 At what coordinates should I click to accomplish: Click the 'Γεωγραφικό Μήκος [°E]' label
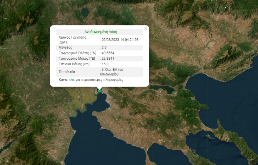[77, 59]
